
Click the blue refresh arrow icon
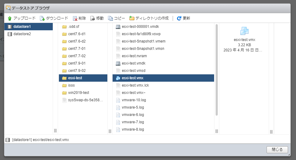pos(179,18)
